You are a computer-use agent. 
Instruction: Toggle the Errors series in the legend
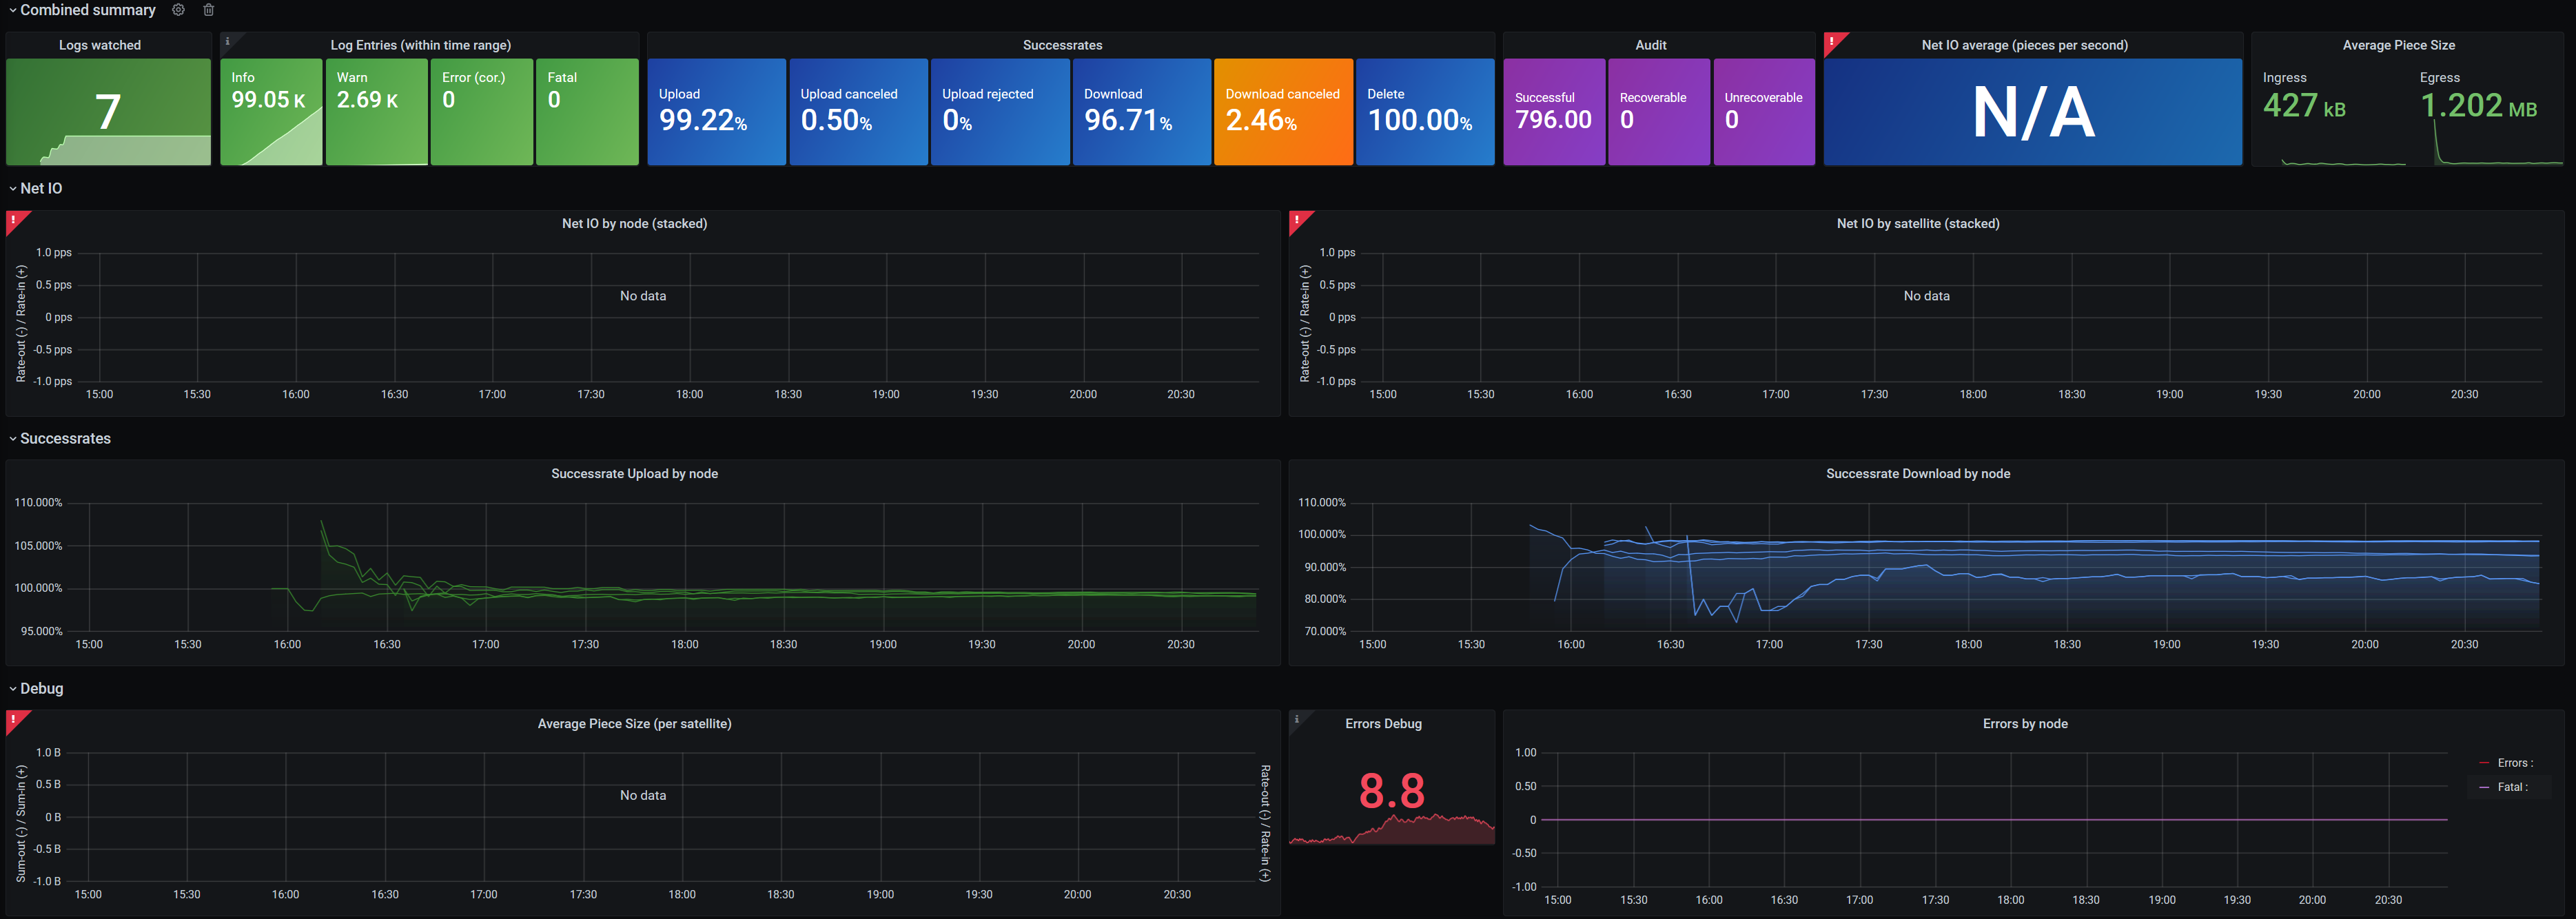coord(2514,763)
